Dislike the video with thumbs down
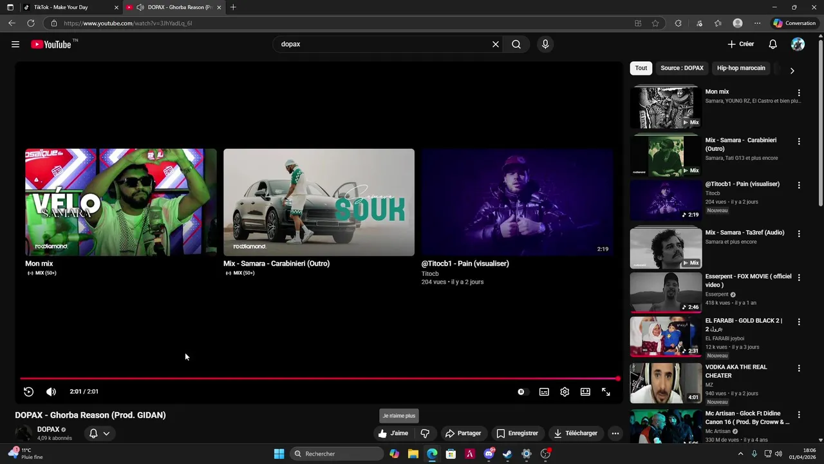The height and width of the screenshot is (464, 824). [x=425, y=434]
